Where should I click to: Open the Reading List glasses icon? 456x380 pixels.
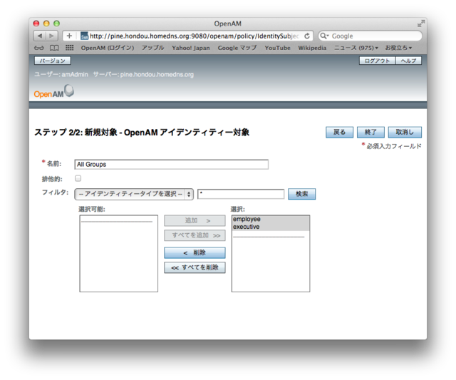coord(38,48)
